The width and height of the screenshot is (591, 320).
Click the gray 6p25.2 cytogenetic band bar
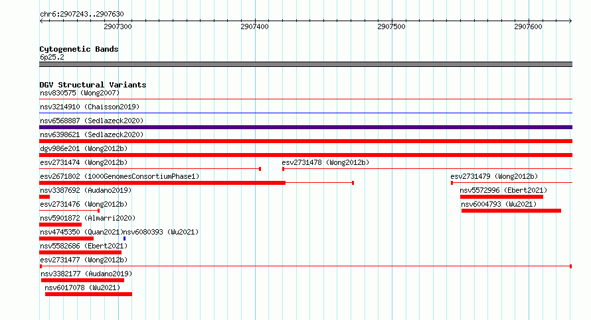click(x=305, y=64)
